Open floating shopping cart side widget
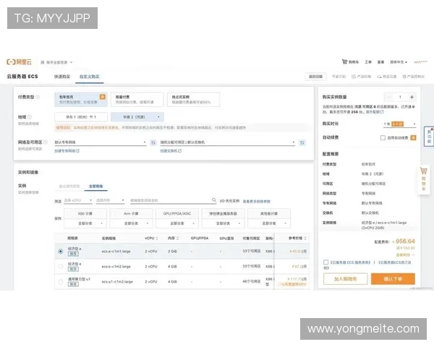Screen dimensions: 434x347 pyautogui.click(x=423, y=179)
